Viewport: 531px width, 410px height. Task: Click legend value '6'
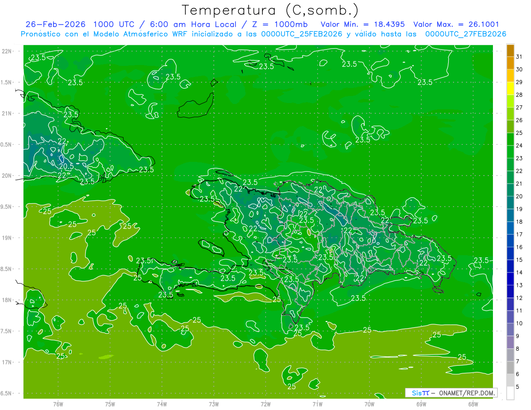[518, 375]
